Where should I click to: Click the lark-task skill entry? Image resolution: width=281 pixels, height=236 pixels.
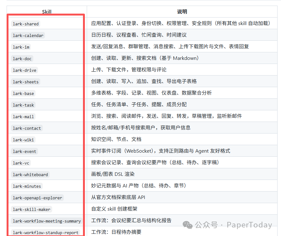pyautogui.click(x=23, y=105)
